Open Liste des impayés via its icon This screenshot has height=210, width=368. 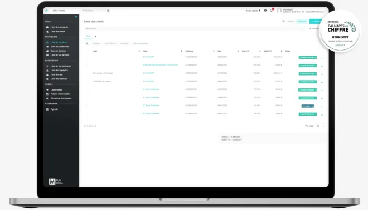tap(47, 70)
